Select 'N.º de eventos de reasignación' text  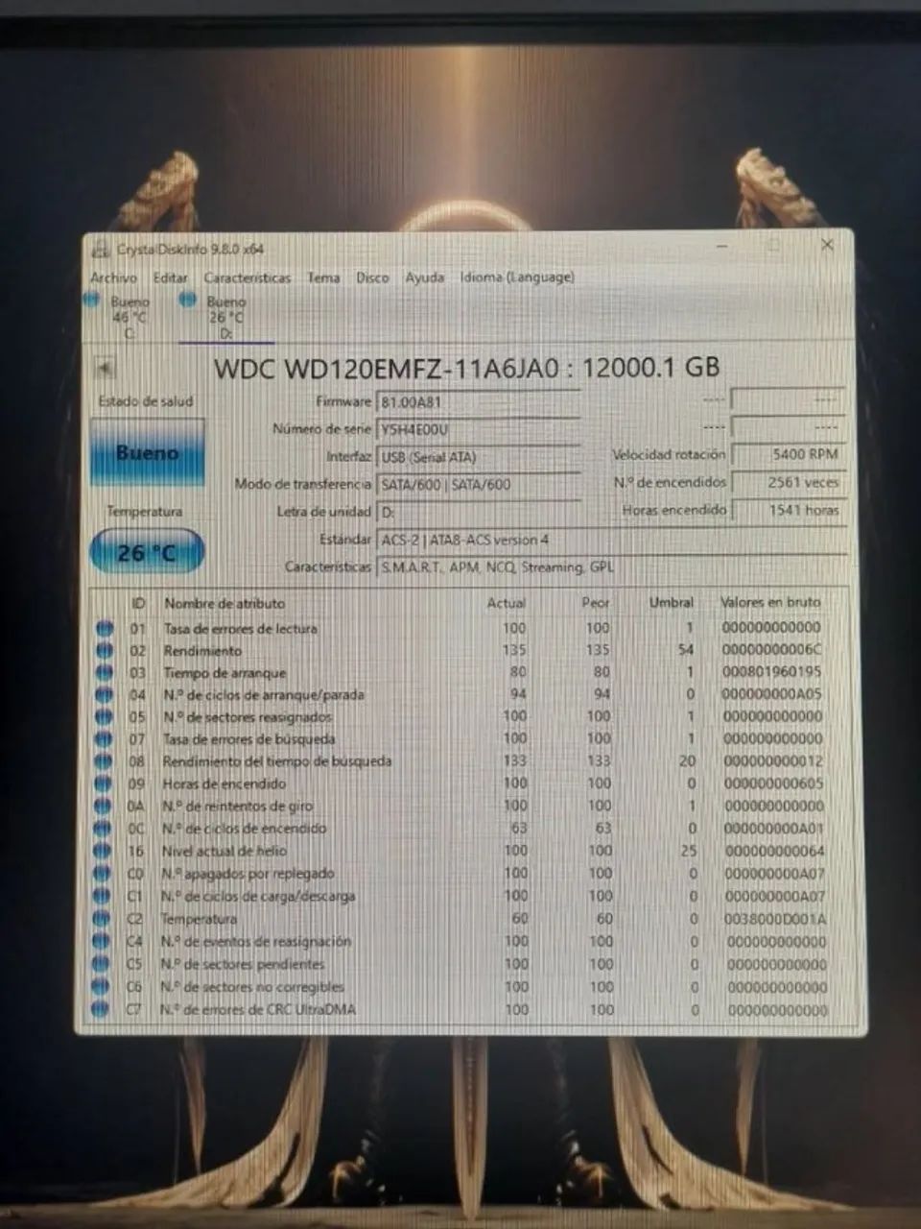(x=255, y=942)
